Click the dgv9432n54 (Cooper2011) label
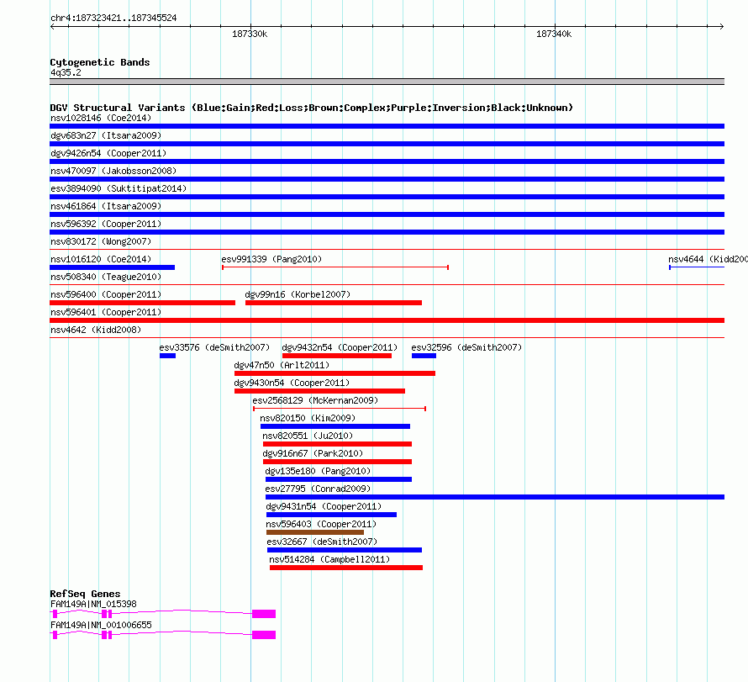This screenshot has width=748, height=682. (340, 347)
